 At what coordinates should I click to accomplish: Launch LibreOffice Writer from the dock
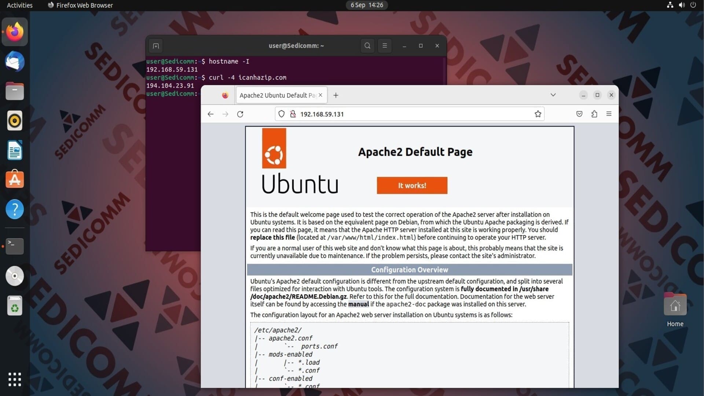15,150
